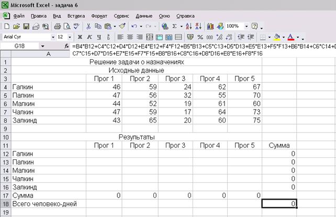Toggle underline formatting (Ч button)

pos(98,37)
